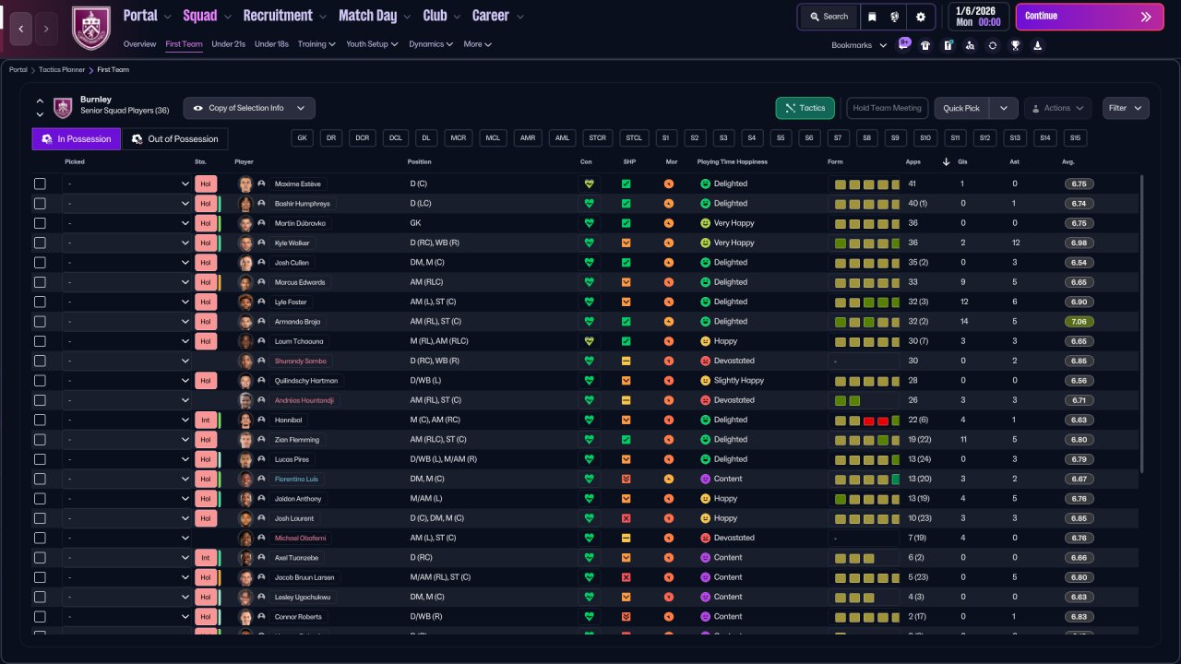The image size is (1181, 664).
Task: Open the messages icon with 9+ badge
Action: click(904, 44)
